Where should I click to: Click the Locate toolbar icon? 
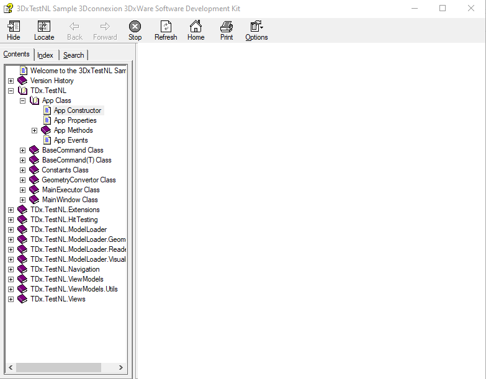point(44,30)
